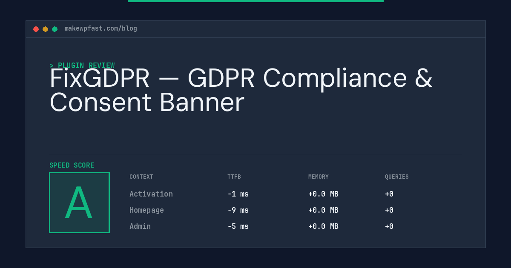Click the SPEED SCORE label
Image resolution: width=511 pixels, height=268 pixels.
[72, 165]
